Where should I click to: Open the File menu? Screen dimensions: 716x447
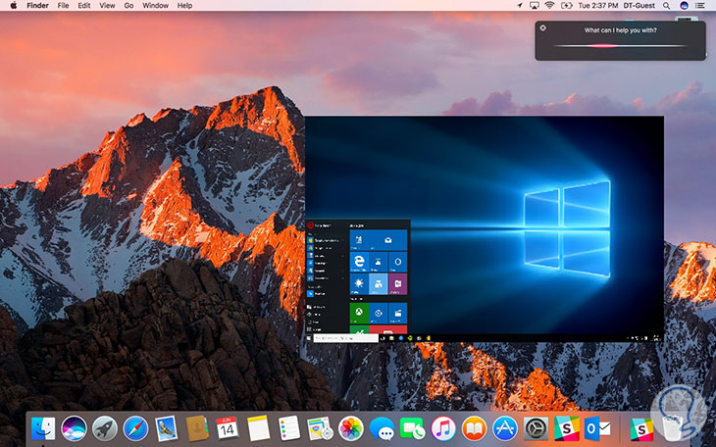[63, 6]
